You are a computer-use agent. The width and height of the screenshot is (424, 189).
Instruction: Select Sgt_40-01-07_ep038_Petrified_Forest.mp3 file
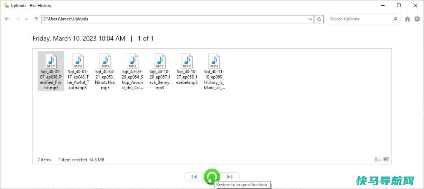click(51, 71)
